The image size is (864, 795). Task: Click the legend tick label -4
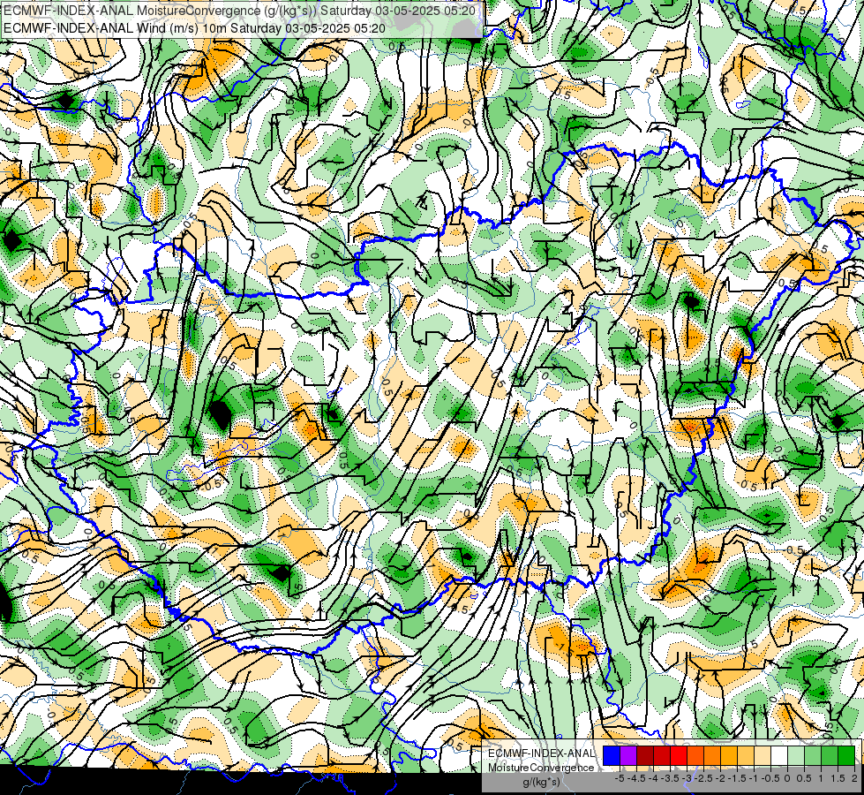[653, 778]
